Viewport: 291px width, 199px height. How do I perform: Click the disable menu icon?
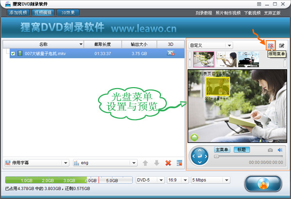(x=271, y=46)
